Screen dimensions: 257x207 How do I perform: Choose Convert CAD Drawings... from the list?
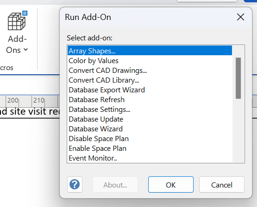click(150, 70)
